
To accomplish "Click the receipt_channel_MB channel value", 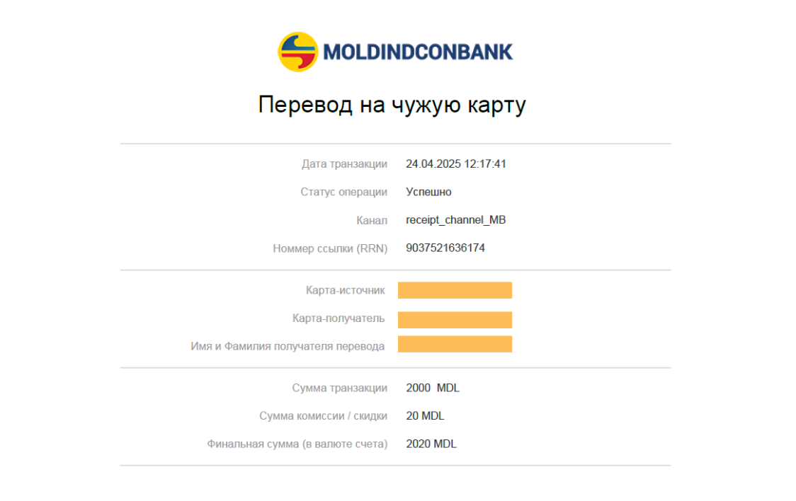I will (456, 220).
